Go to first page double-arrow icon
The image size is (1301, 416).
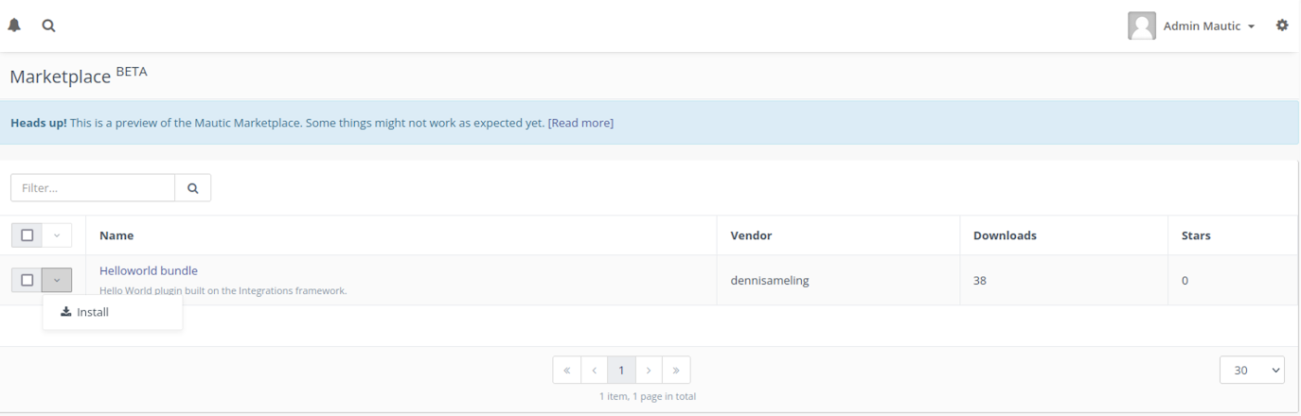[566, 371]
